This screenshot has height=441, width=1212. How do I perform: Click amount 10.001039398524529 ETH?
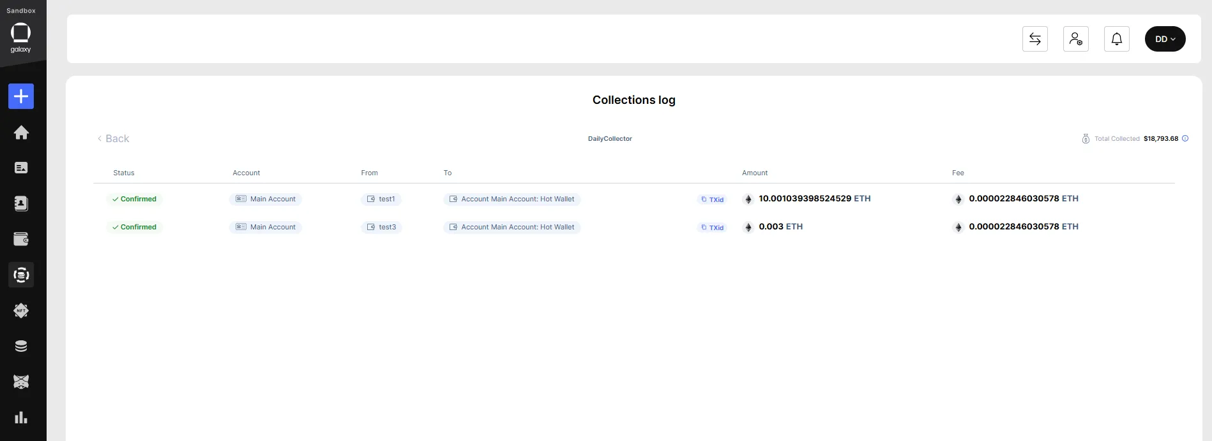point(814,198)
